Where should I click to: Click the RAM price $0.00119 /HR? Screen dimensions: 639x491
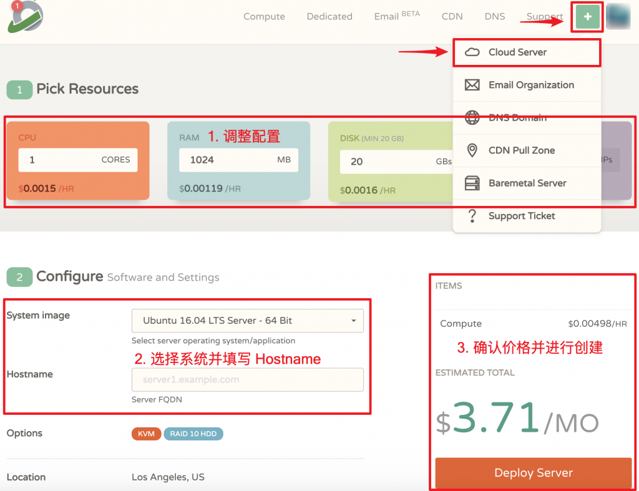pyautogui.click(x=210, y=188)
